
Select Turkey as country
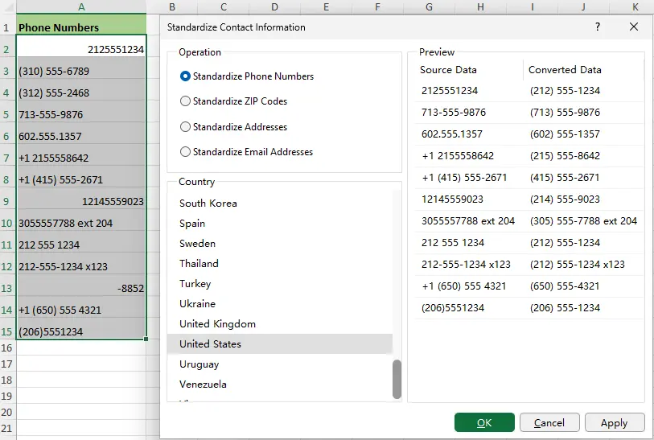point(279,284)
